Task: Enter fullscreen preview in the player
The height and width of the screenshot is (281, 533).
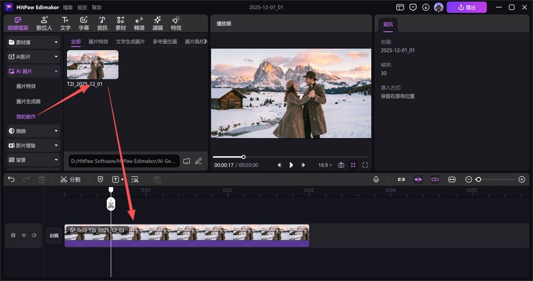Action: pyautogui.click(x=365, y=165)
